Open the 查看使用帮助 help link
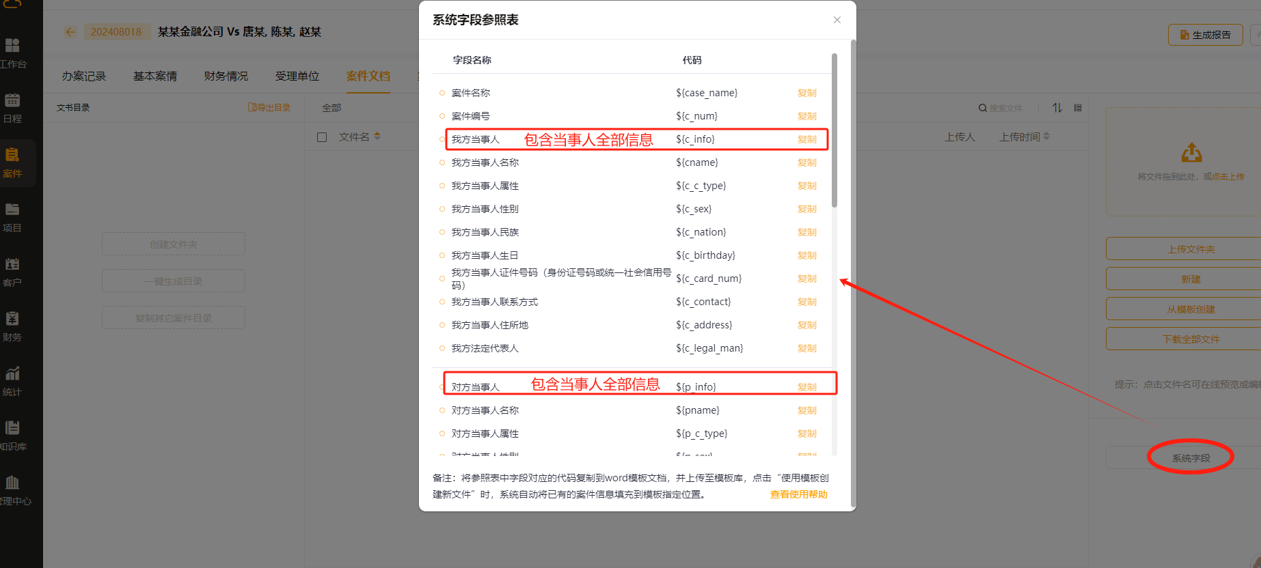 pos(798,494)
